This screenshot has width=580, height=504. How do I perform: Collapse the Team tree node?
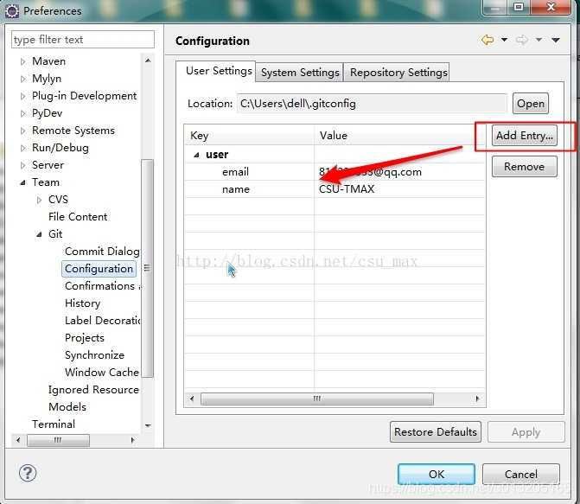coord(23,182)
